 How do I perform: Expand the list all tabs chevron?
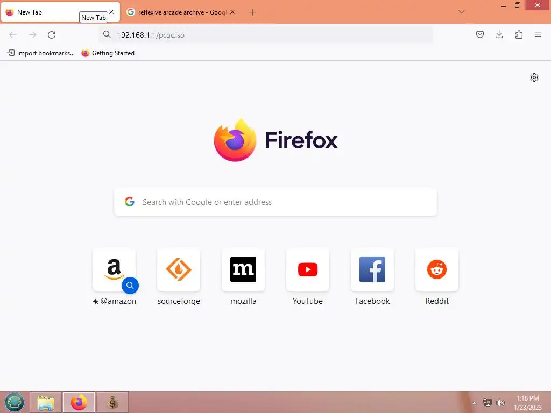tap(461, 12)
